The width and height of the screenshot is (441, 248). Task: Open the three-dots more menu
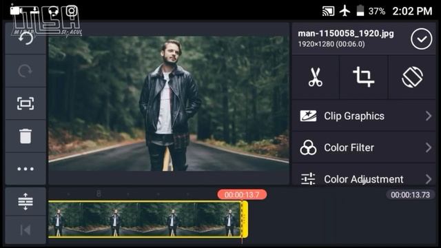coord(25,169)
